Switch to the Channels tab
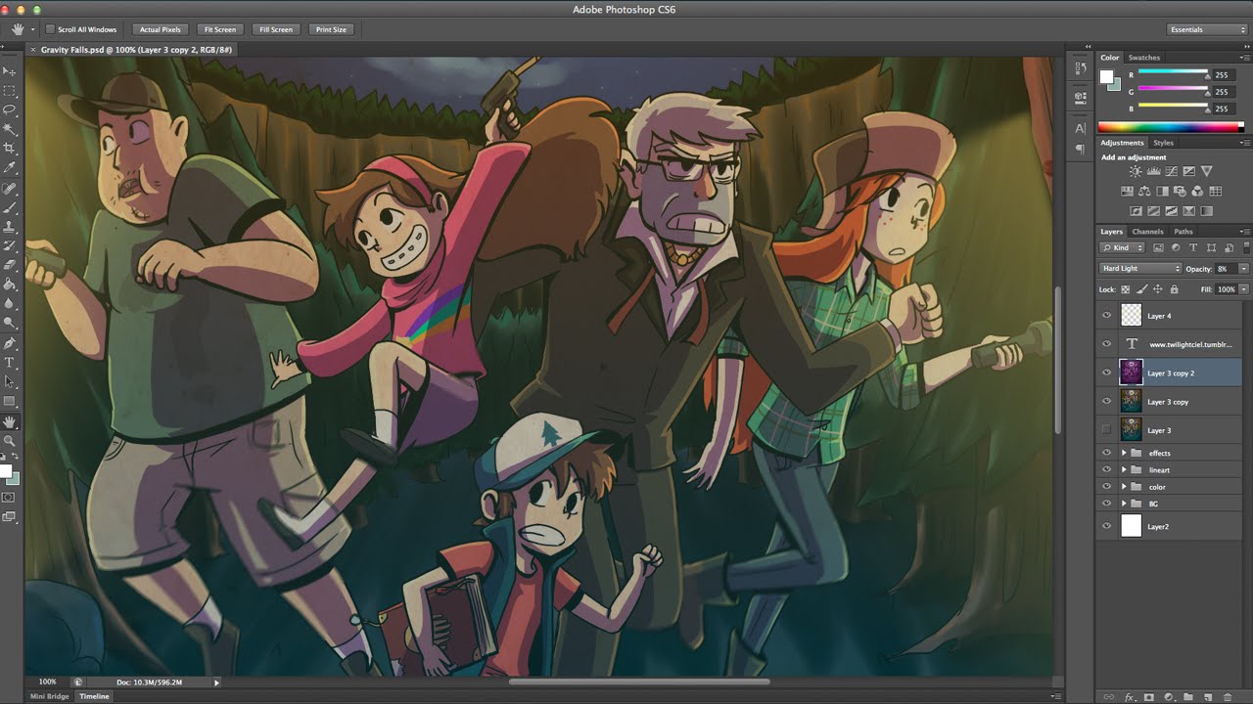 tap(1147, 232)
